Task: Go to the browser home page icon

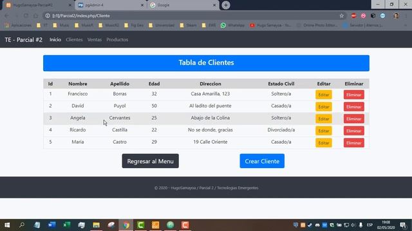Action: pyautogui.click(x=36, y=15)
